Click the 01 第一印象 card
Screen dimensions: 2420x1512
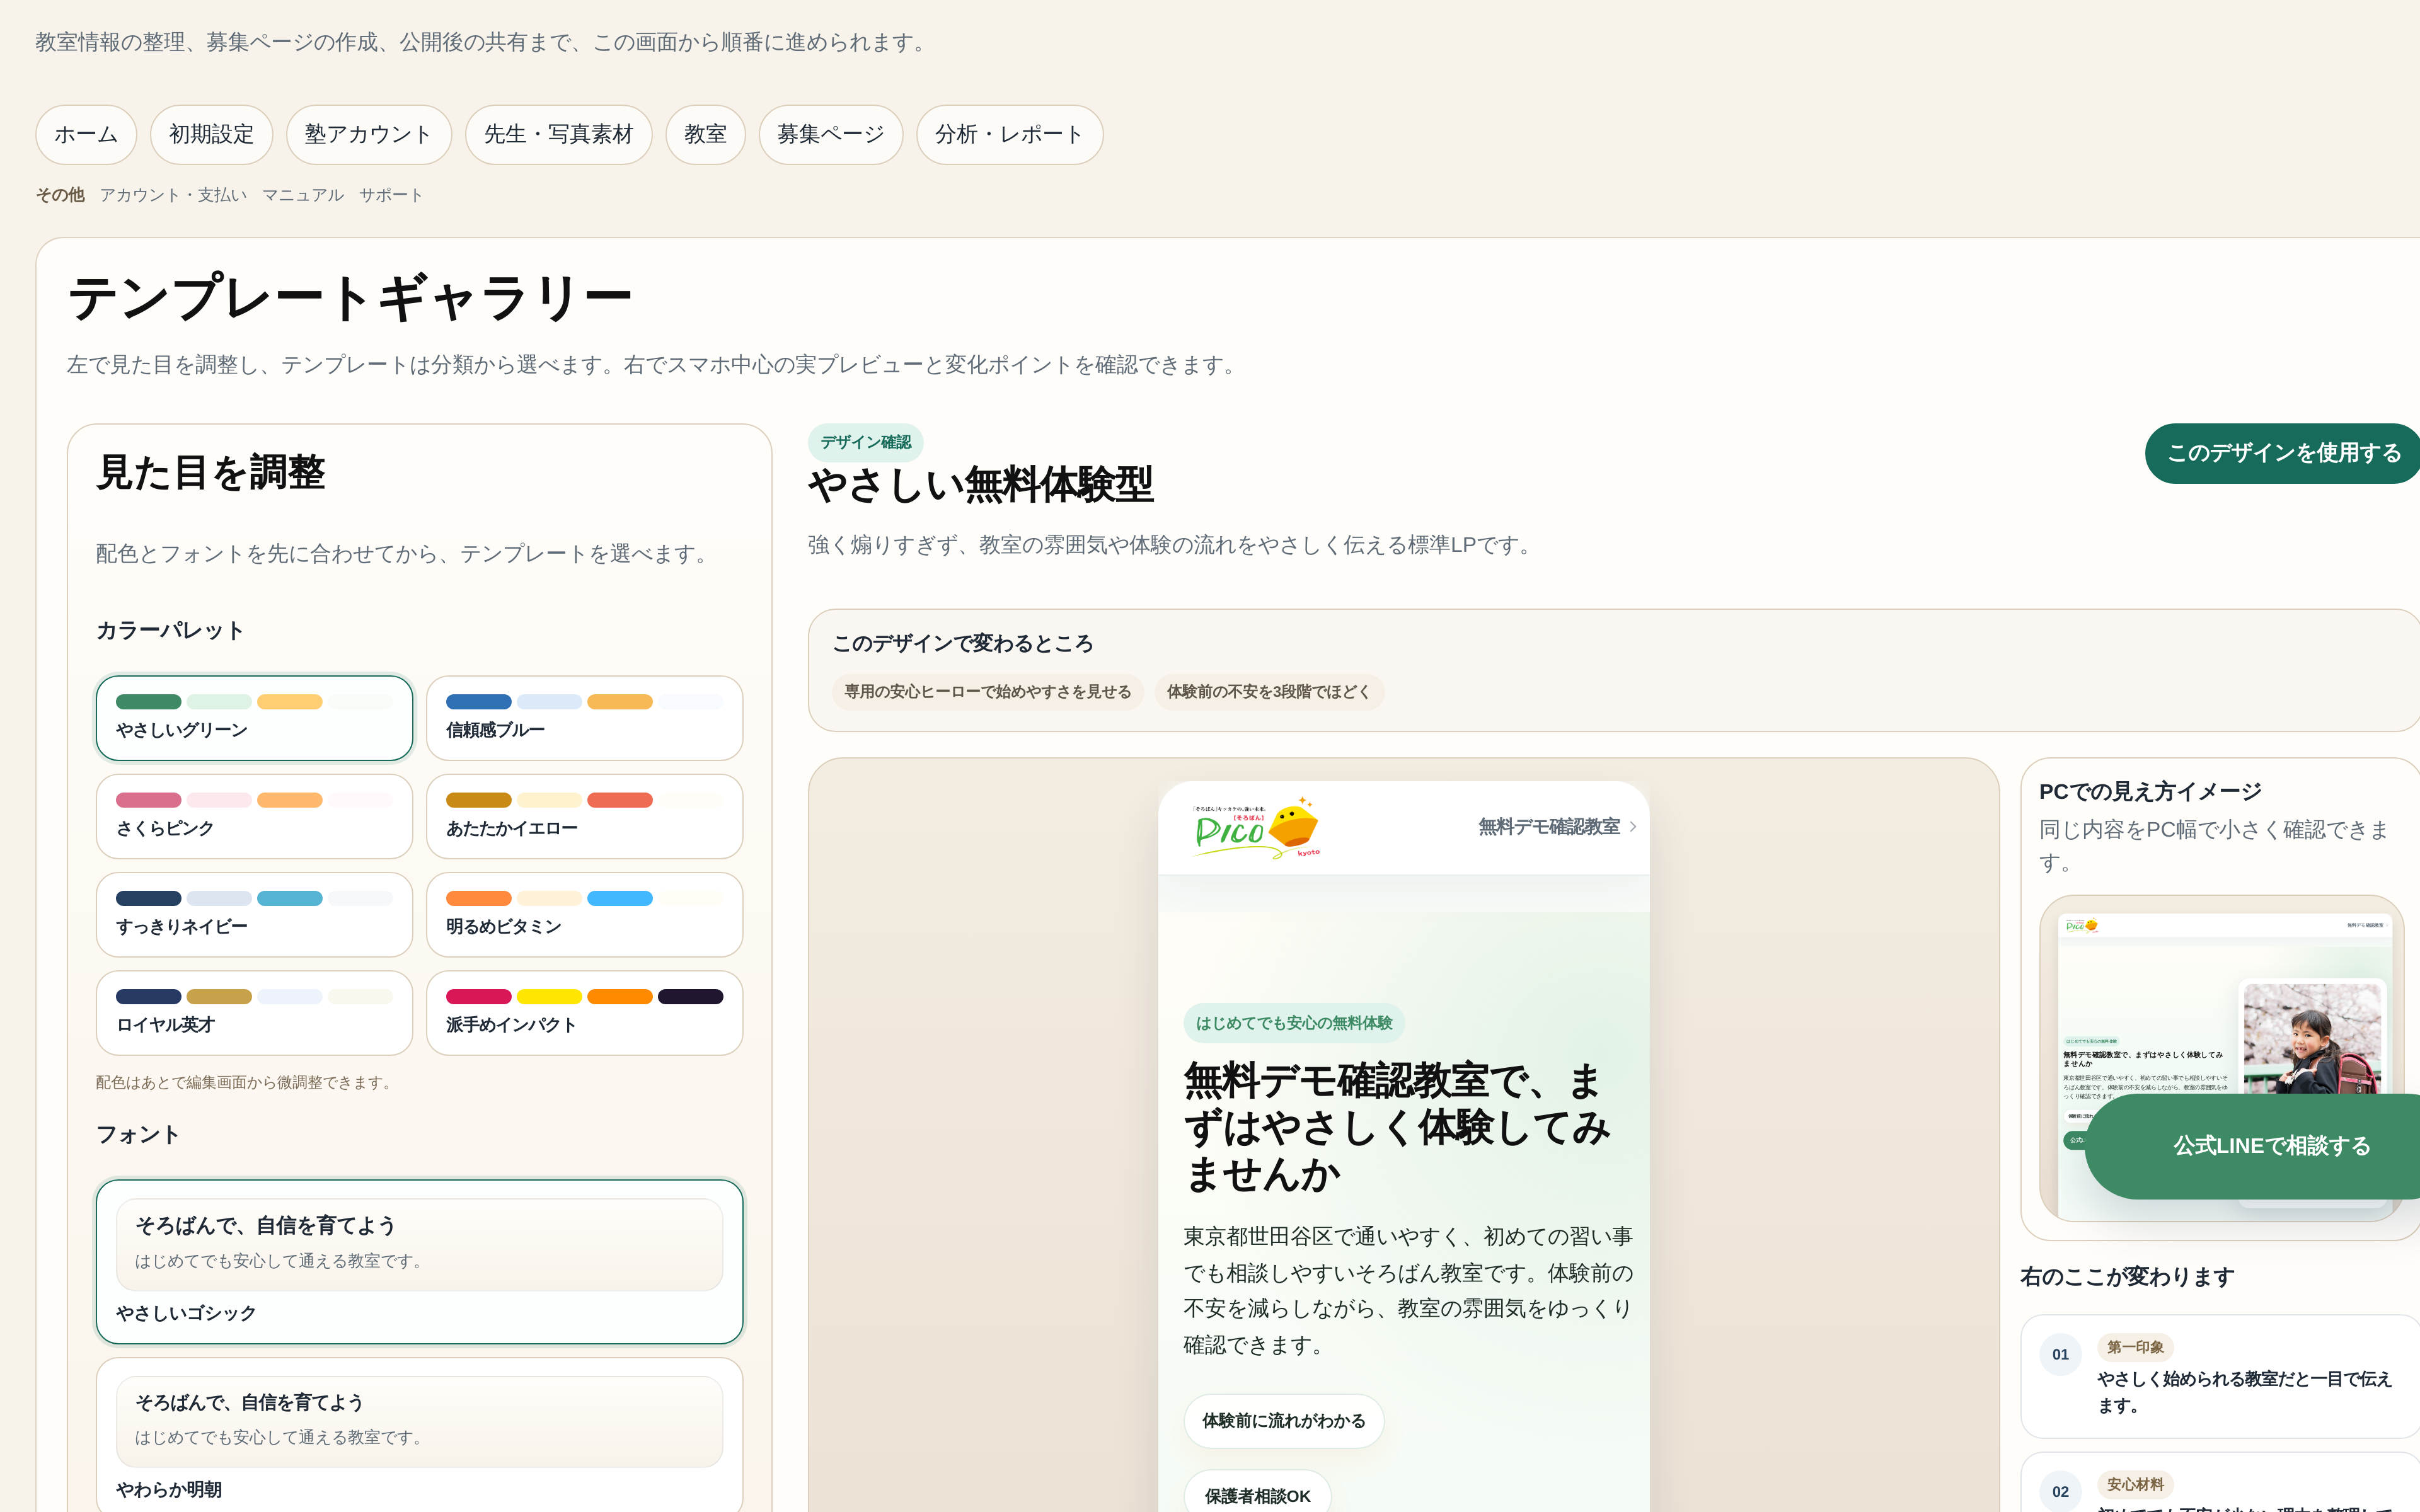(x=2220, y=1376)
